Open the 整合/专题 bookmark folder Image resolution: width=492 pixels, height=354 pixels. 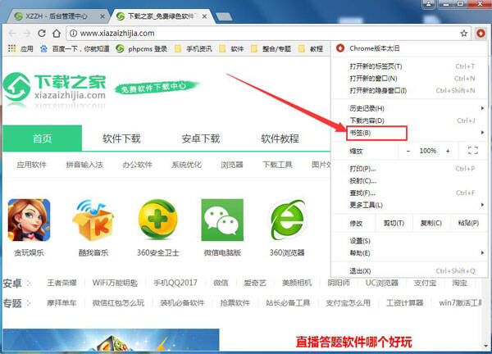pos(271,48)
